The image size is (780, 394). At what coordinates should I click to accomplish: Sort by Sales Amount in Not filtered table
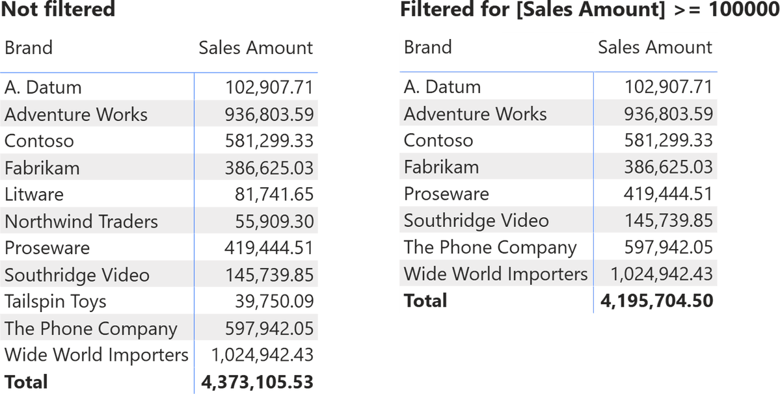pos(256,47)
